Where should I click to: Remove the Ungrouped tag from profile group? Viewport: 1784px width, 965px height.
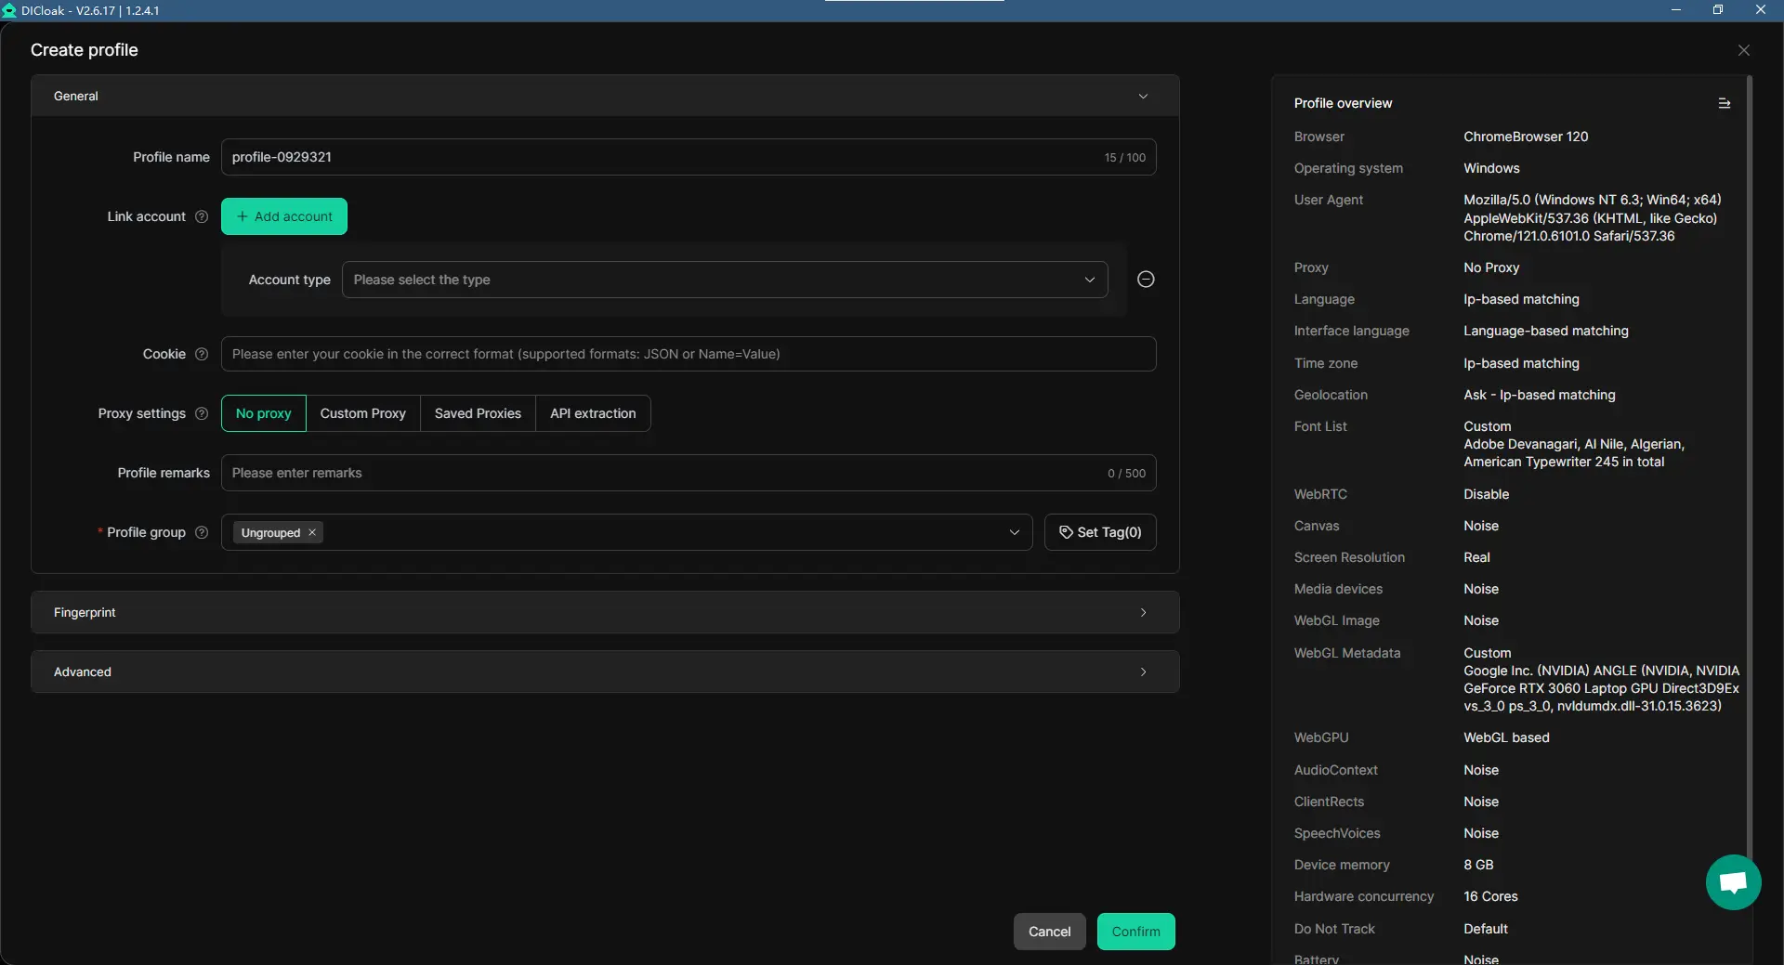tap(312, 532)
